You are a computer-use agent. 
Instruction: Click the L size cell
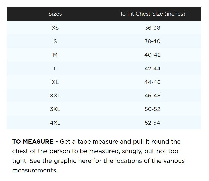(x=55, y=68)
